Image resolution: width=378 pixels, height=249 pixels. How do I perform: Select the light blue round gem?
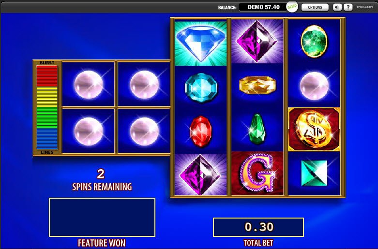[201, 87]
